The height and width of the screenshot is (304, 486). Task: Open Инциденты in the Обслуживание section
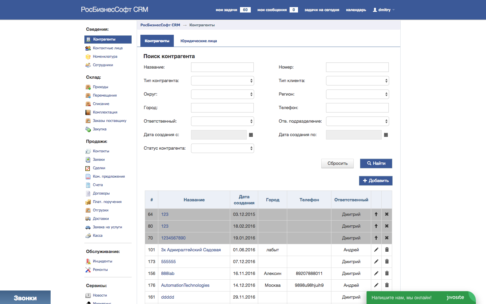click(88, 261)
